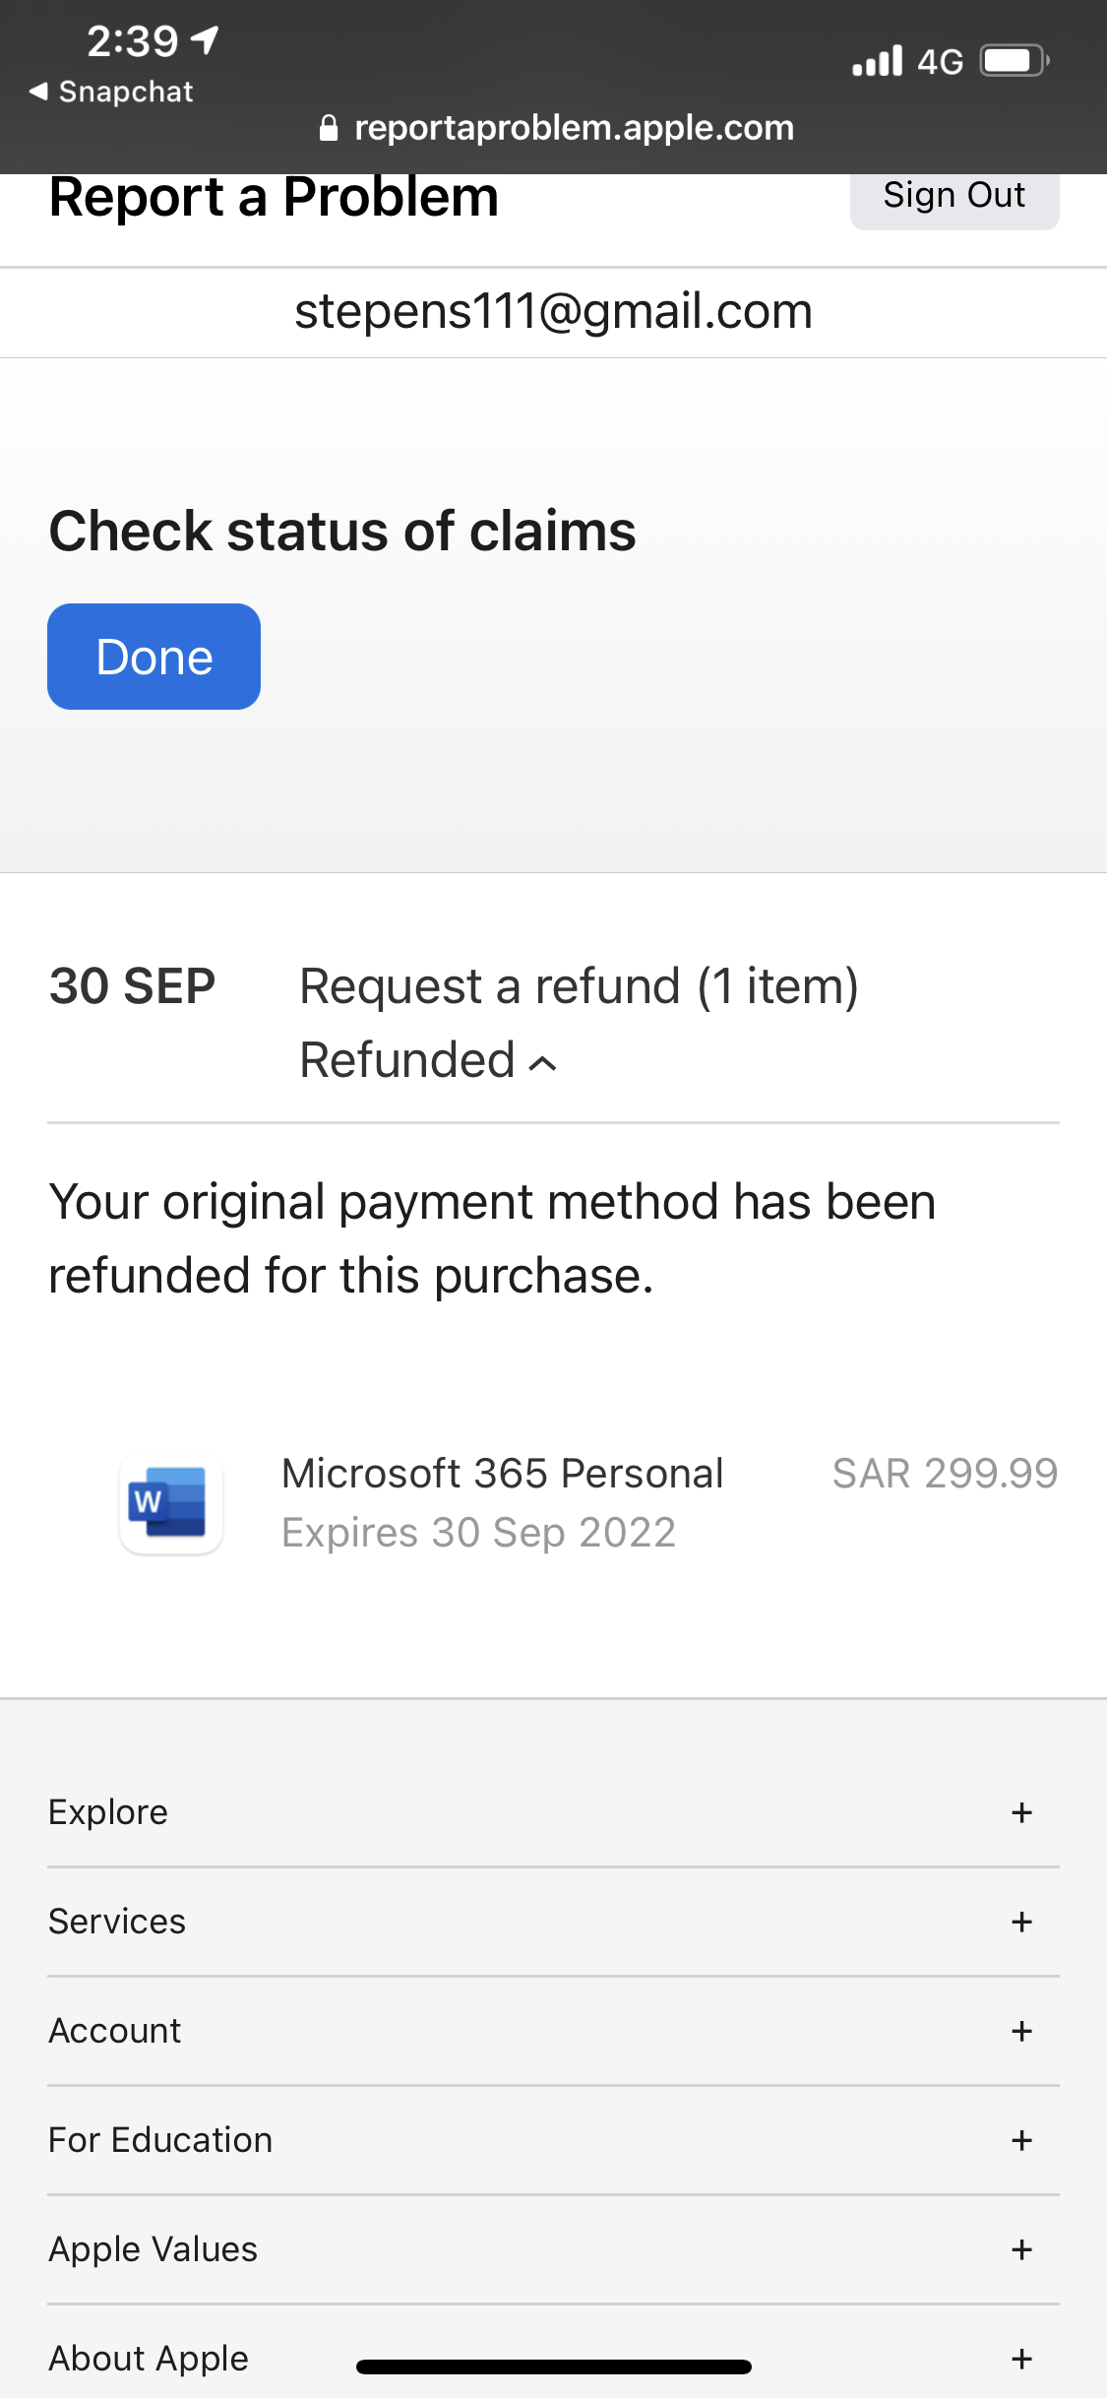Viewport: 1107px width, 2398px height.
Task: Tap the For Education footer label
Action: point(160,2140)
